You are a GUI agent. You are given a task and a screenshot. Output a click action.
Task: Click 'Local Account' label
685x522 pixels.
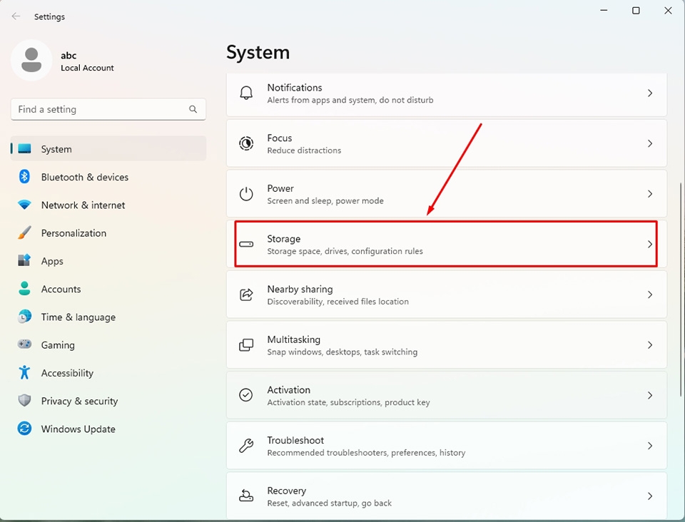[x=87, y=68]
